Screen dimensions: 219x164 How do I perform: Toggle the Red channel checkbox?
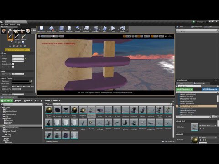[x=13, y=87]
